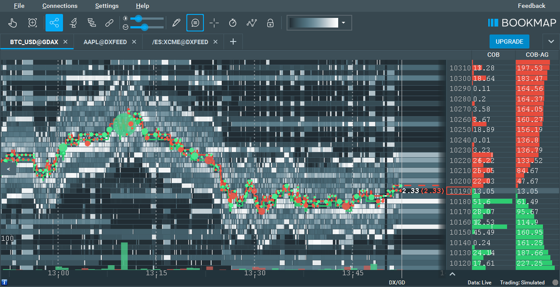Viewport: 560px width, 287px height.
Task: Open the Help menu
Action: [x=143, y=6]
